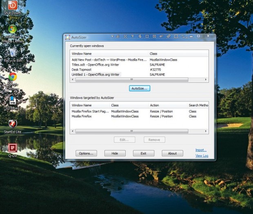Image resolution: width=253 pixels, height=214 pixels.
Task: Open the Options... dialog
Action: 86,153
